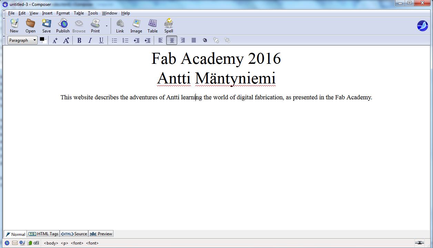The image size is (433, 248).
Task: Open the File menu
Action: tap(11, 13)
